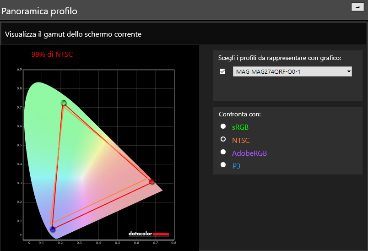Click the dropdown arrow of profile selector
Image resolution: width=368 pixels, height=251 pixels.
(x=349, y=71)
